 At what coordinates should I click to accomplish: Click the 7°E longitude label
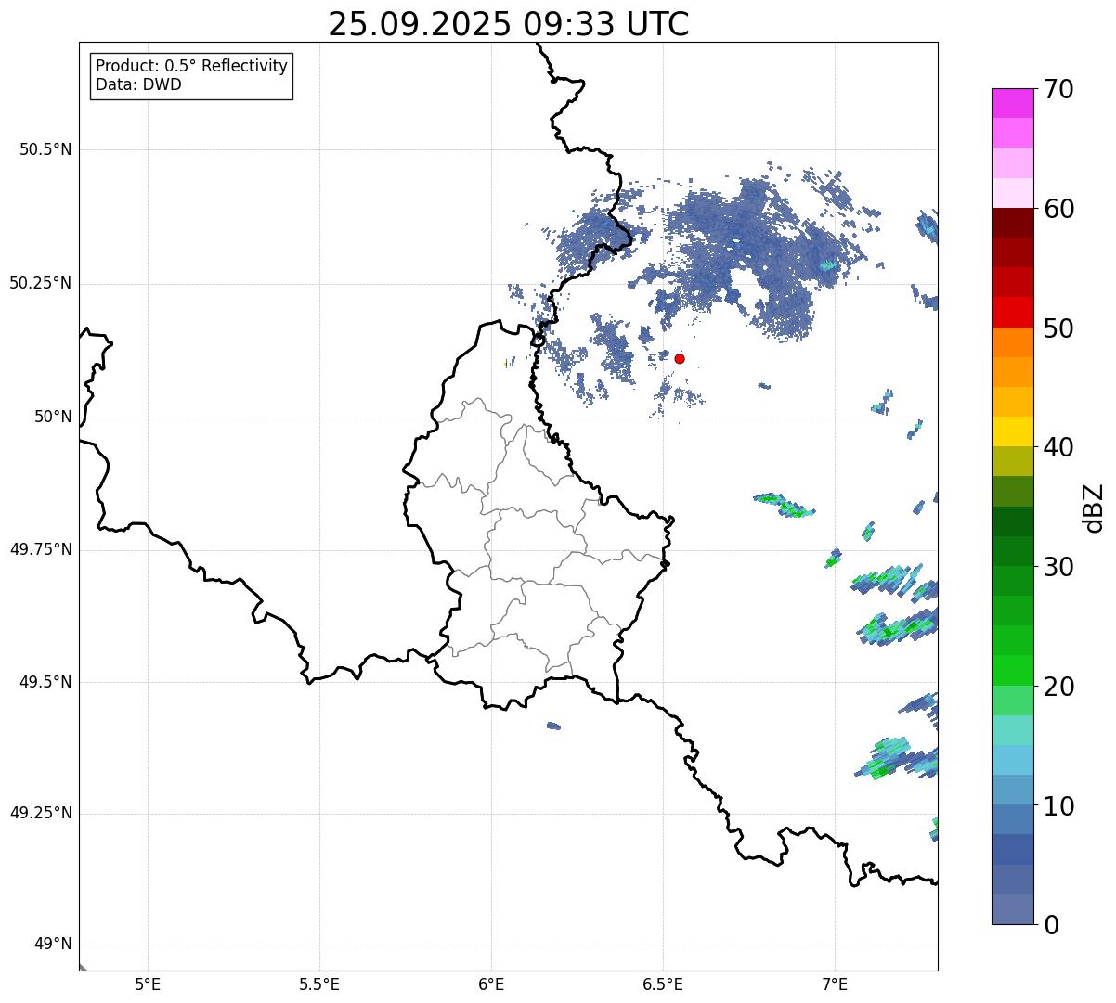(x=835, y=984)
